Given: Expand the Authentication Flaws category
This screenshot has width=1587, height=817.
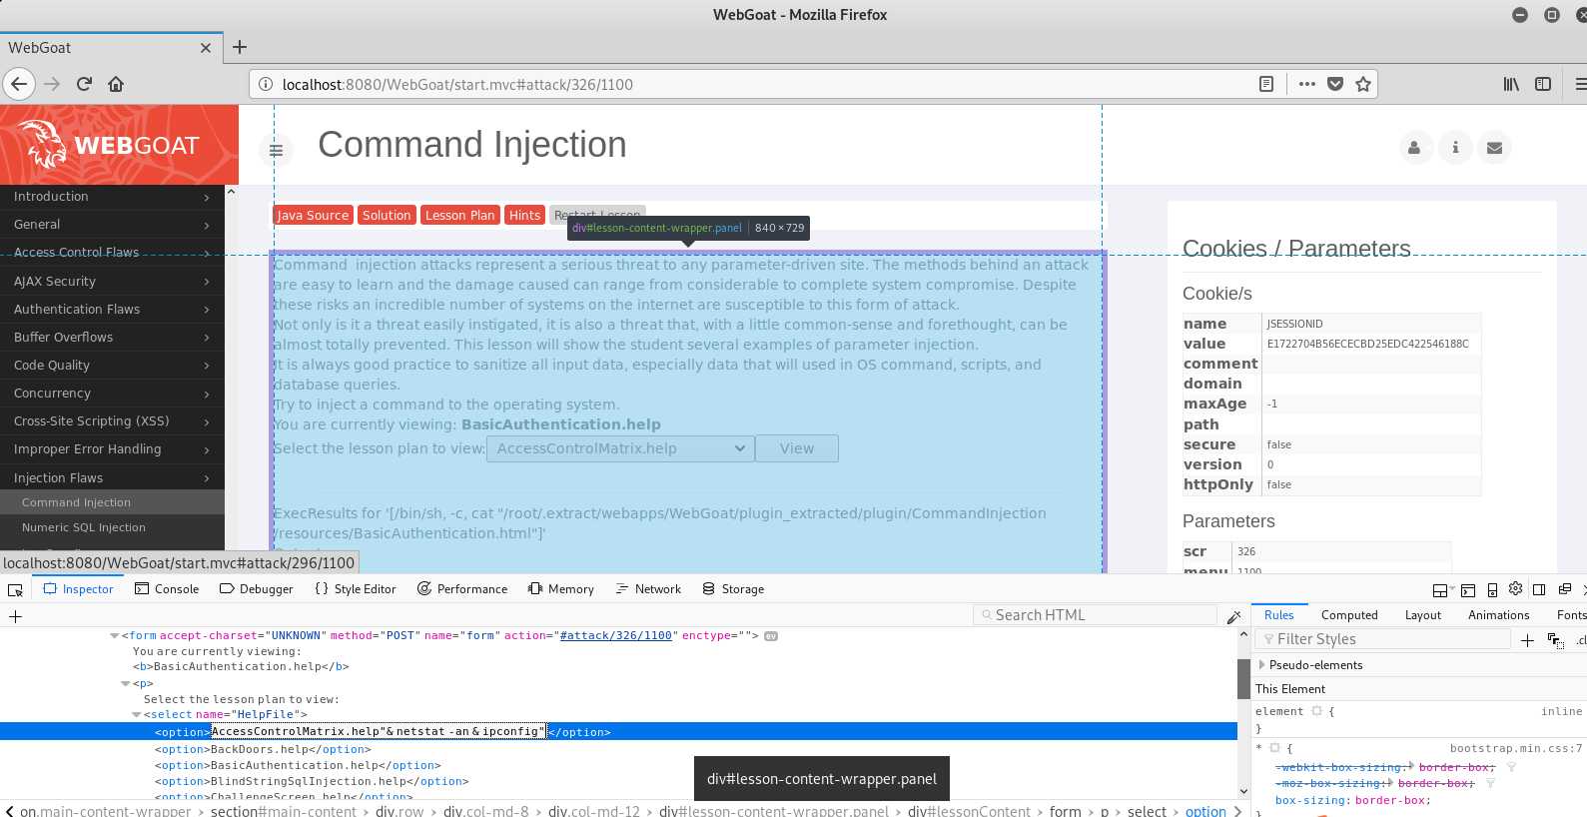Looking at the screenshot, I should point(112,310).
